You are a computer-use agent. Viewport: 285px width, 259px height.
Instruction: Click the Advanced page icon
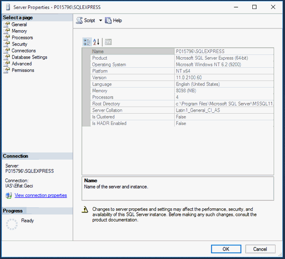(x=7, y=63)
